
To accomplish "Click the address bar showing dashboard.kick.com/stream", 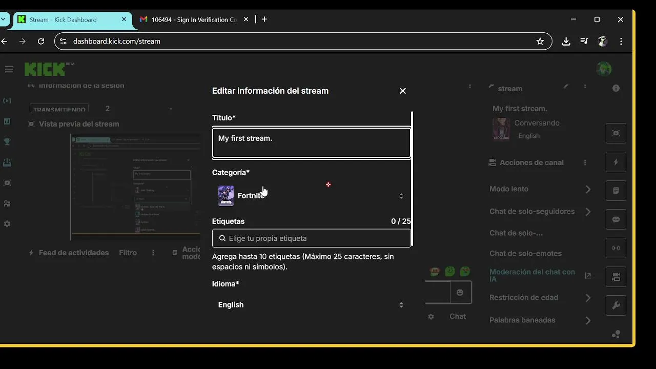I will point(302,41).
